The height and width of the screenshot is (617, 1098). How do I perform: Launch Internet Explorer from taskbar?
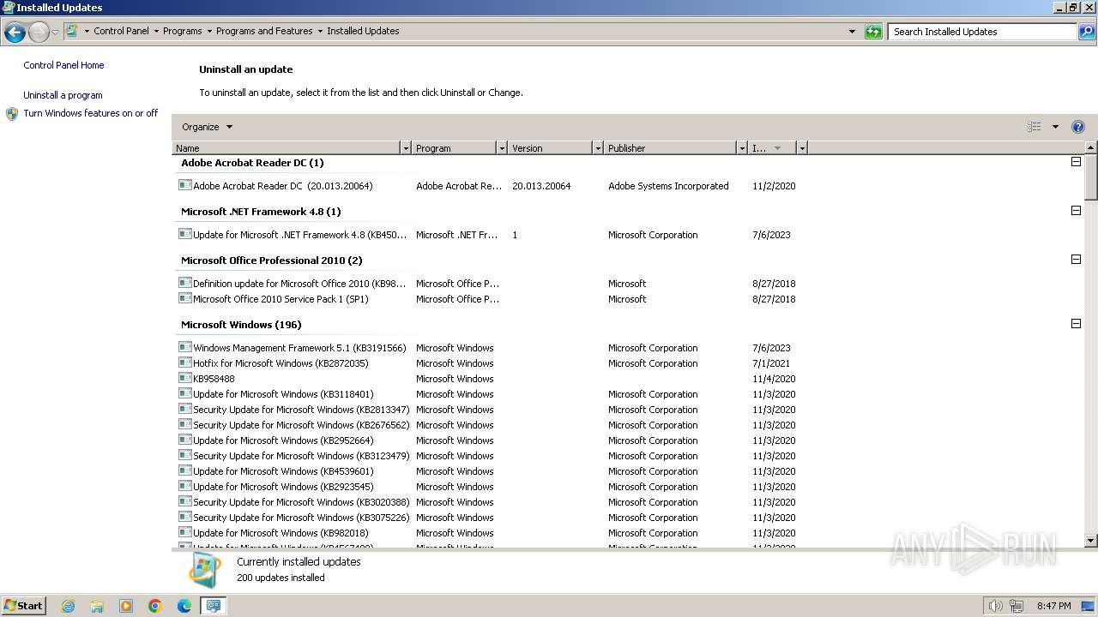68,606
